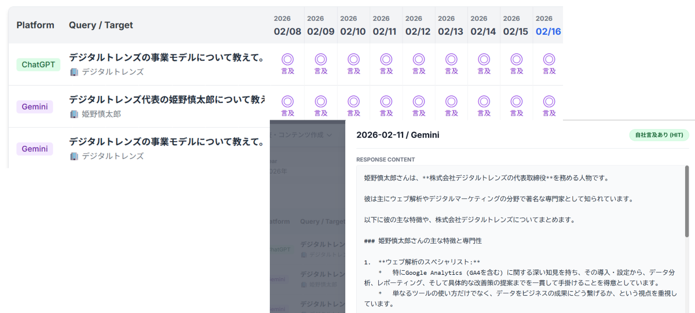
Task: Click the Query / Target column header
Action: point(101,25)
